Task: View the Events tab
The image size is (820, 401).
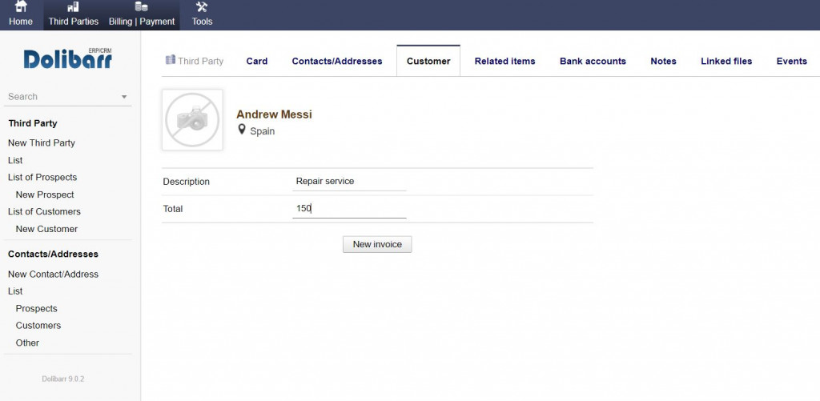Action: click(x=791, y=61)
